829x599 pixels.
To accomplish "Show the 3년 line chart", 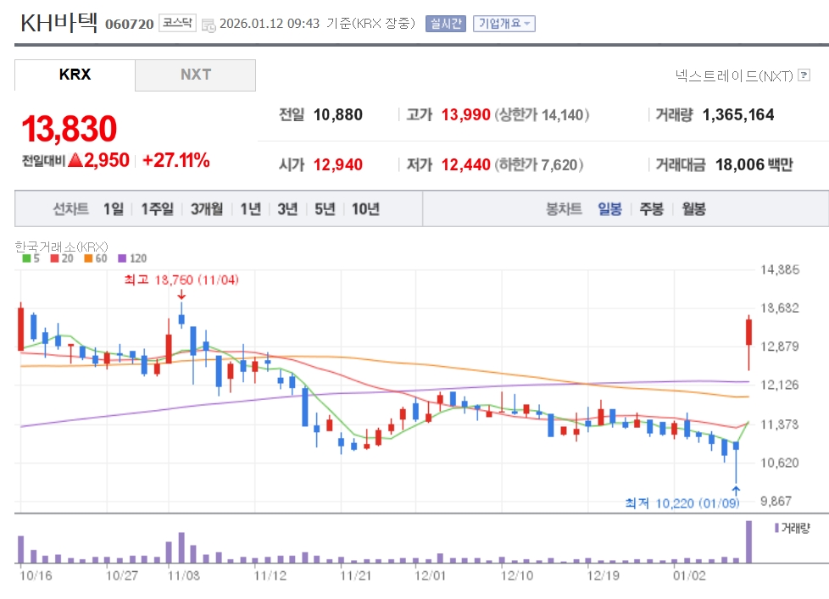I will [x=287, y=209].
